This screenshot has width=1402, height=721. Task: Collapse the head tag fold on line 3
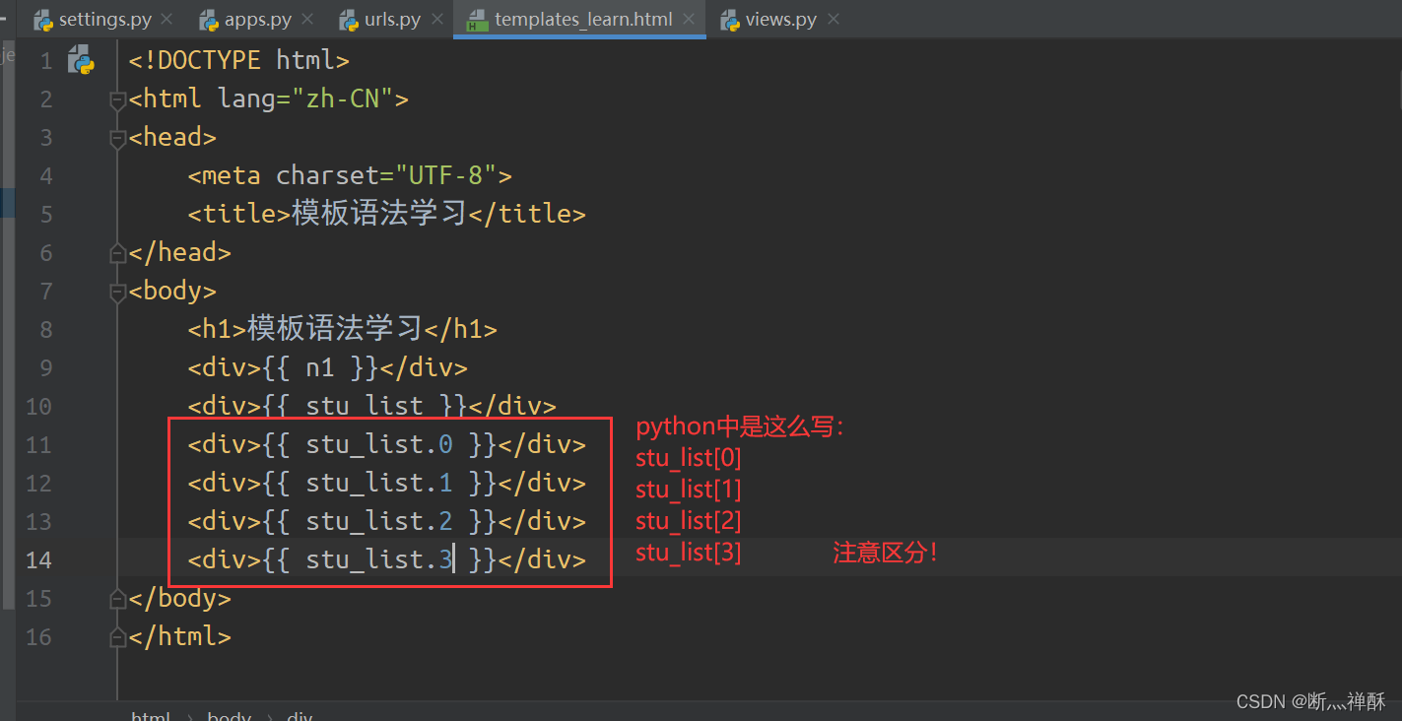[x=118, y=138]
